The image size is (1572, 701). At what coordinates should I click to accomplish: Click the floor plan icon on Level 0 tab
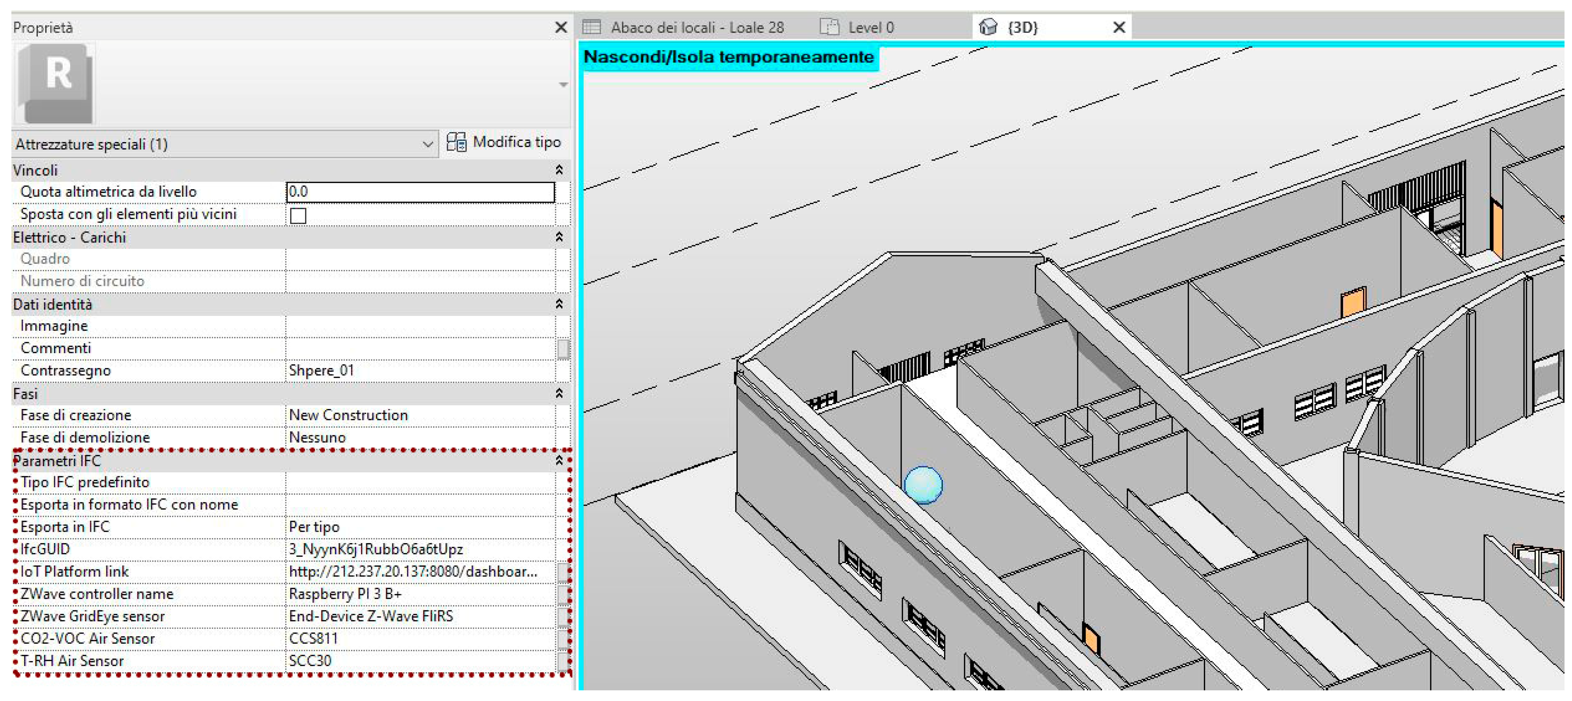click(829, 27)
